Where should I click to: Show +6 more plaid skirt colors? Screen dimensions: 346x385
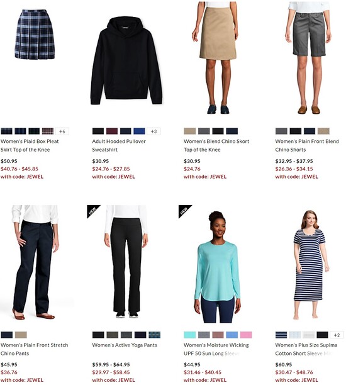62,131
